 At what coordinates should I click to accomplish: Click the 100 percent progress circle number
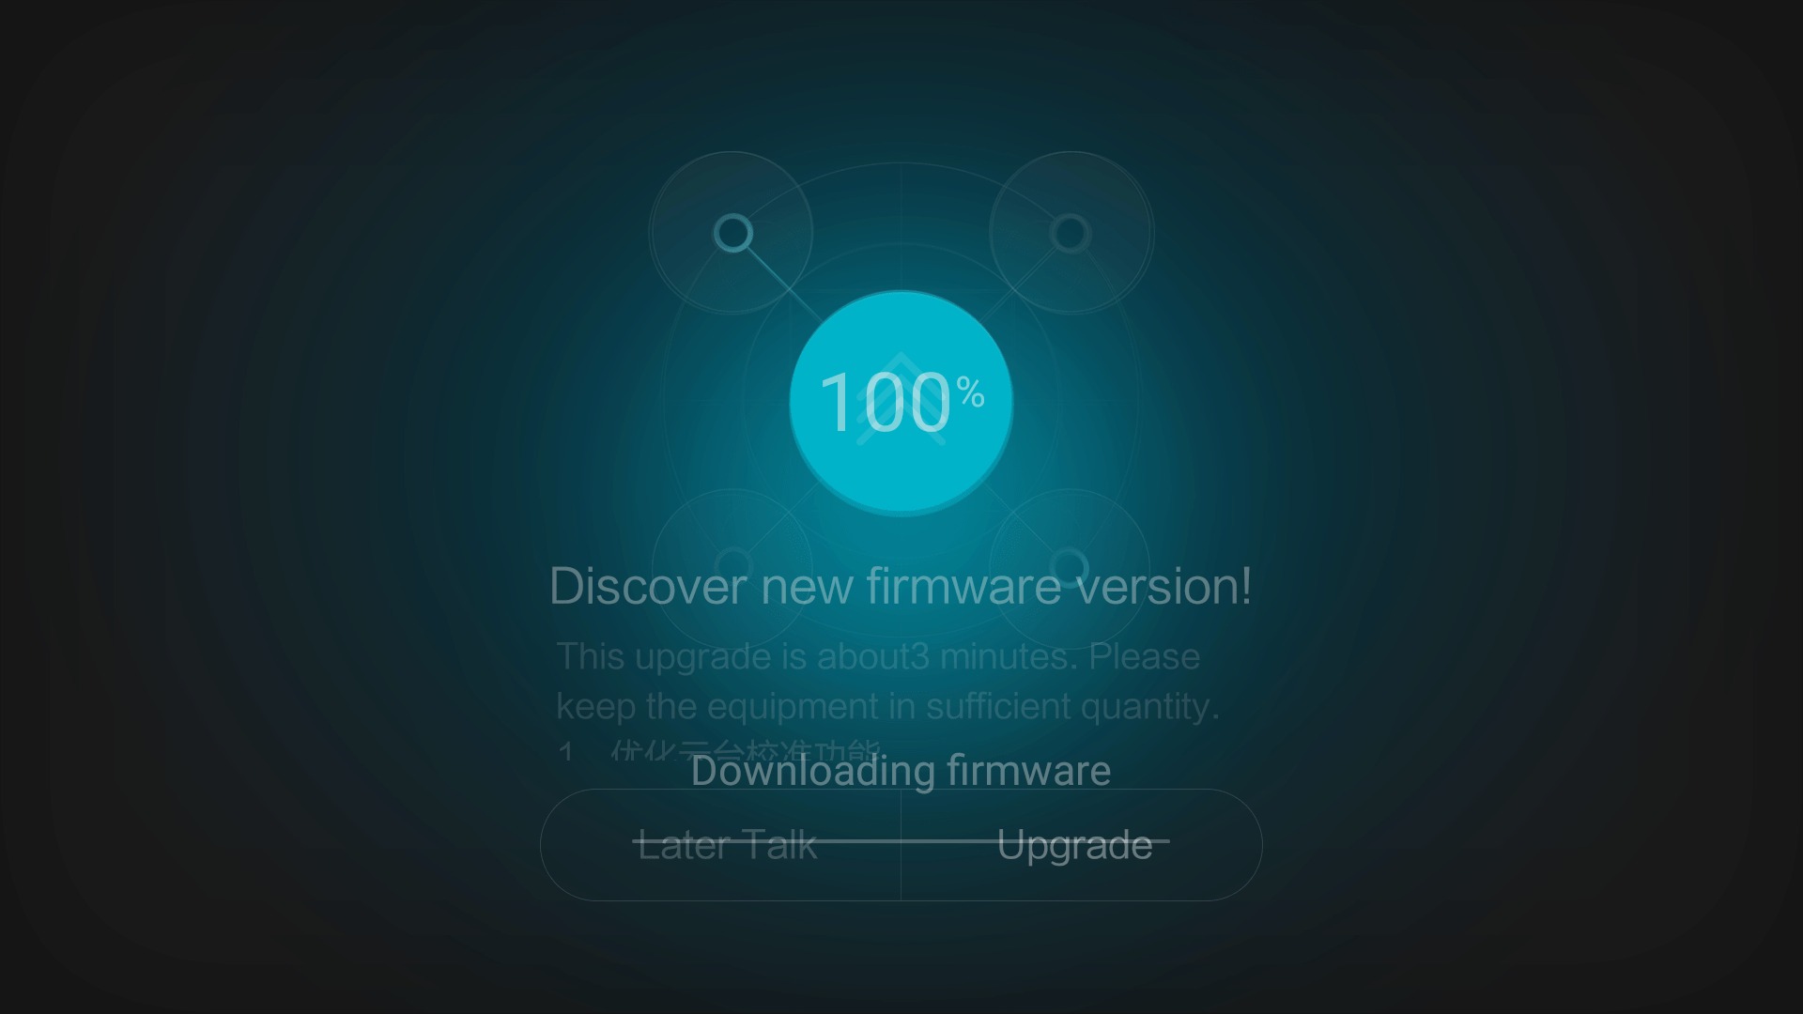[x=886, y=403]
